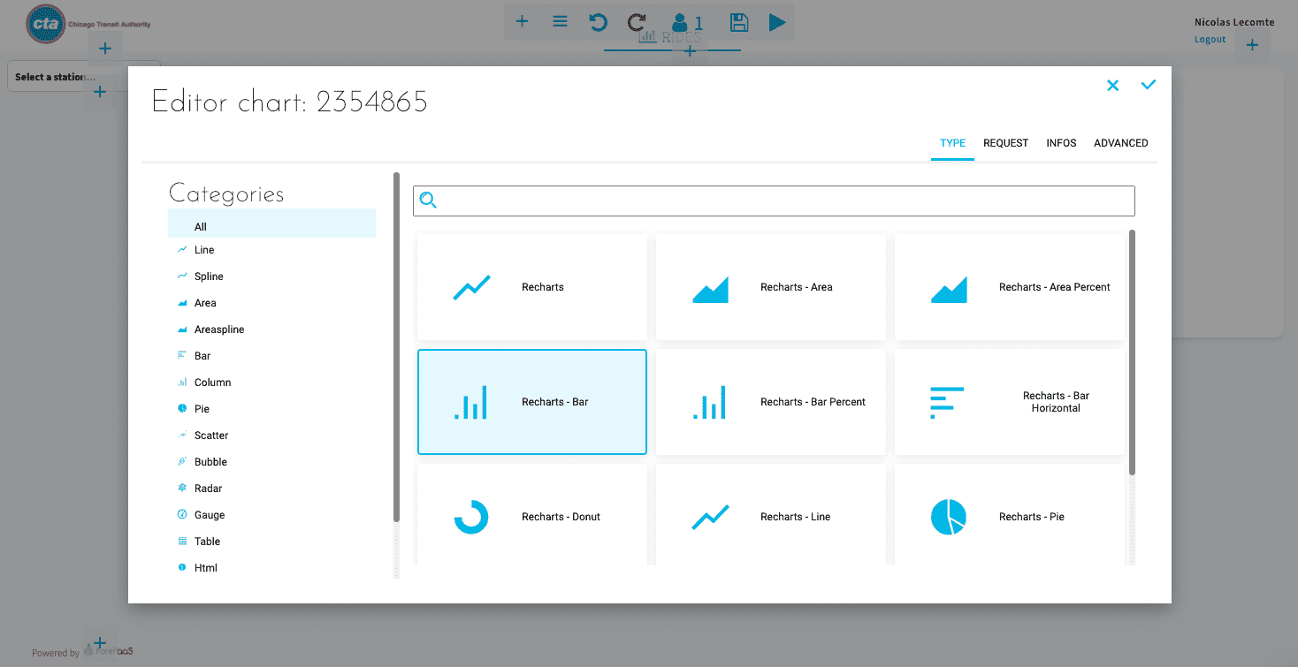
Task: Click the CTA logo
Action: click(x=88, y=25)
